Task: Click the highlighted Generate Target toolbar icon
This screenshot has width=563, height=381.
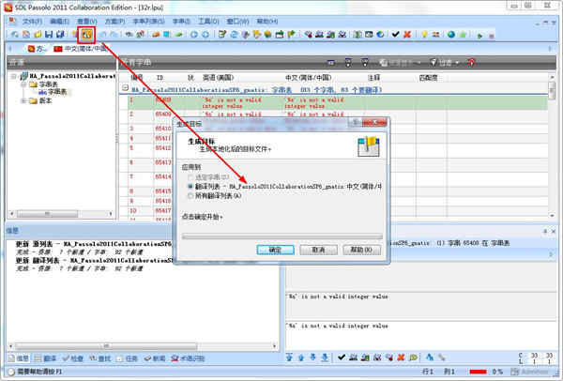Action: click(85, 34)
